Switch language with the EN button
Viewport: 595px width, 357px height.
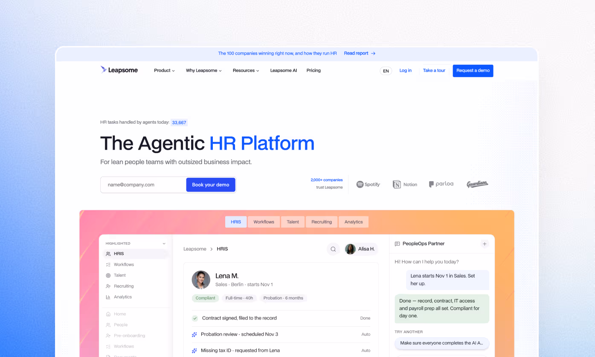[386, 71]
